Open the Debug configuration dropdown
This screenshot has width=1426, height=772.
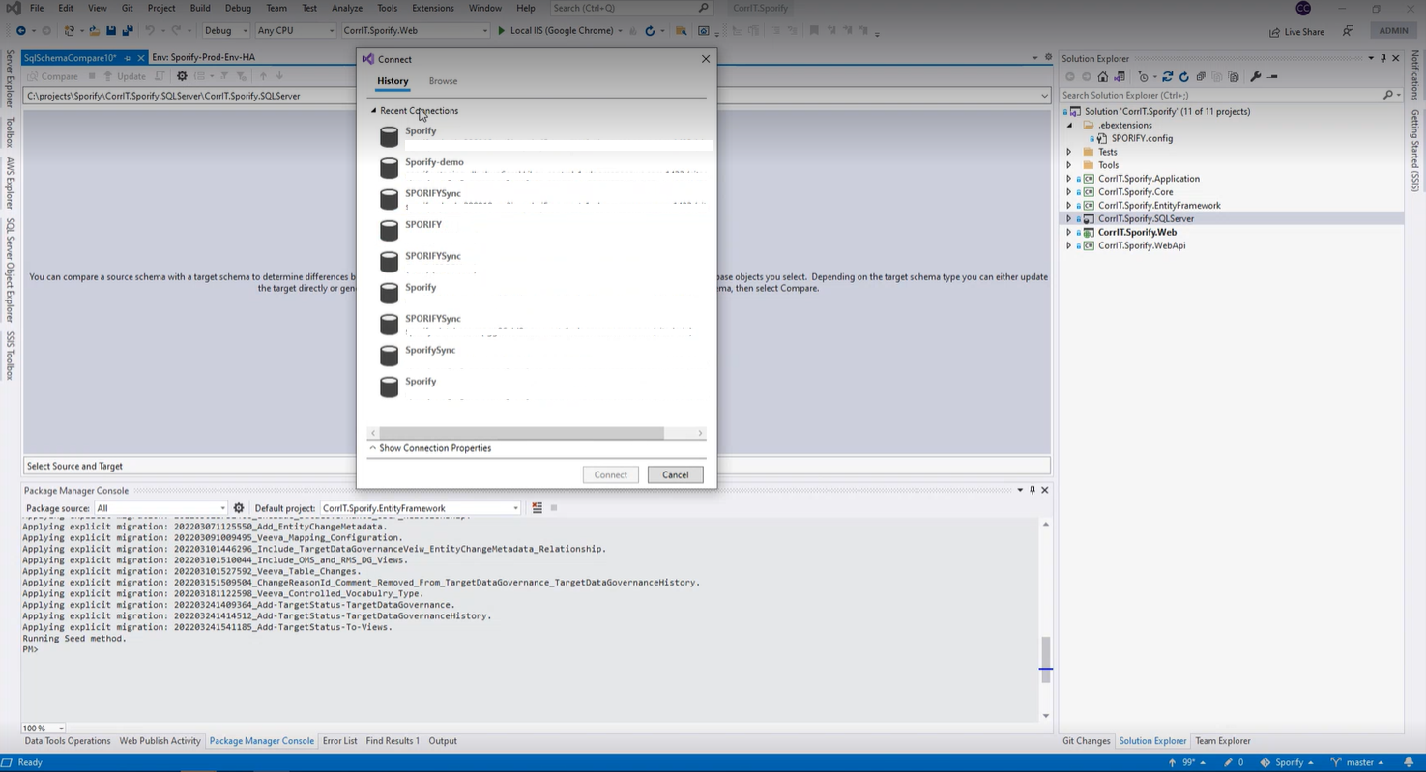point(245,31)
